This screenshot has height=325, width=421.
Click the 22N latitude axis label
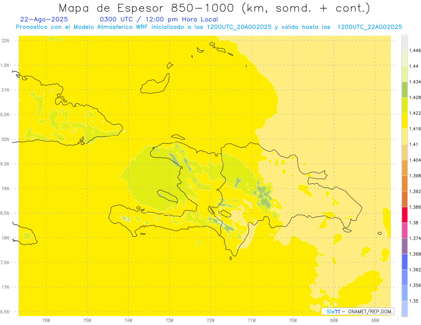point(6,41)
